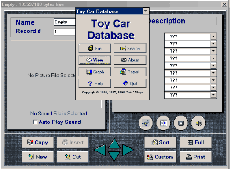Image resolution: width=231 pixels, height=169 pixels.
Task: Click the round speaker sound icon button
Action: 198,123
